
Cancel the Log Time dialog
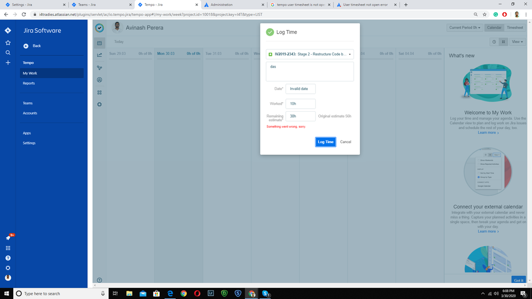[346, 142]
